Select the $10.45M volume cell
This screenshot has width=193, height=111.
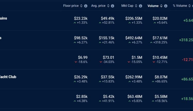pyautogui.click(x=160, y=57)
